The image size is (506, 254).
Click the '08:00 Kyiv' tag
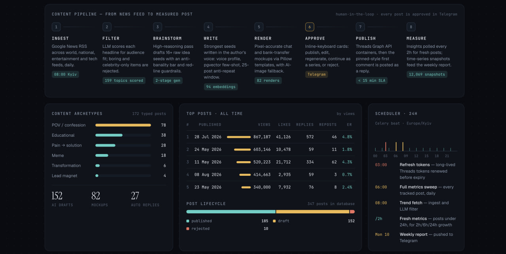coord(65,74)
